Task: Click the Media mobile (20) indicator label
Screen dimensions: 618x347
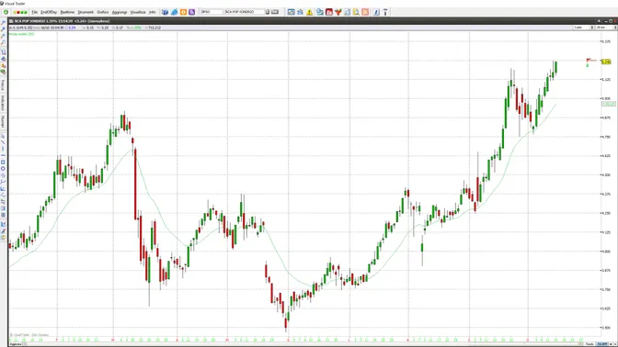Action: pos(22,34)
